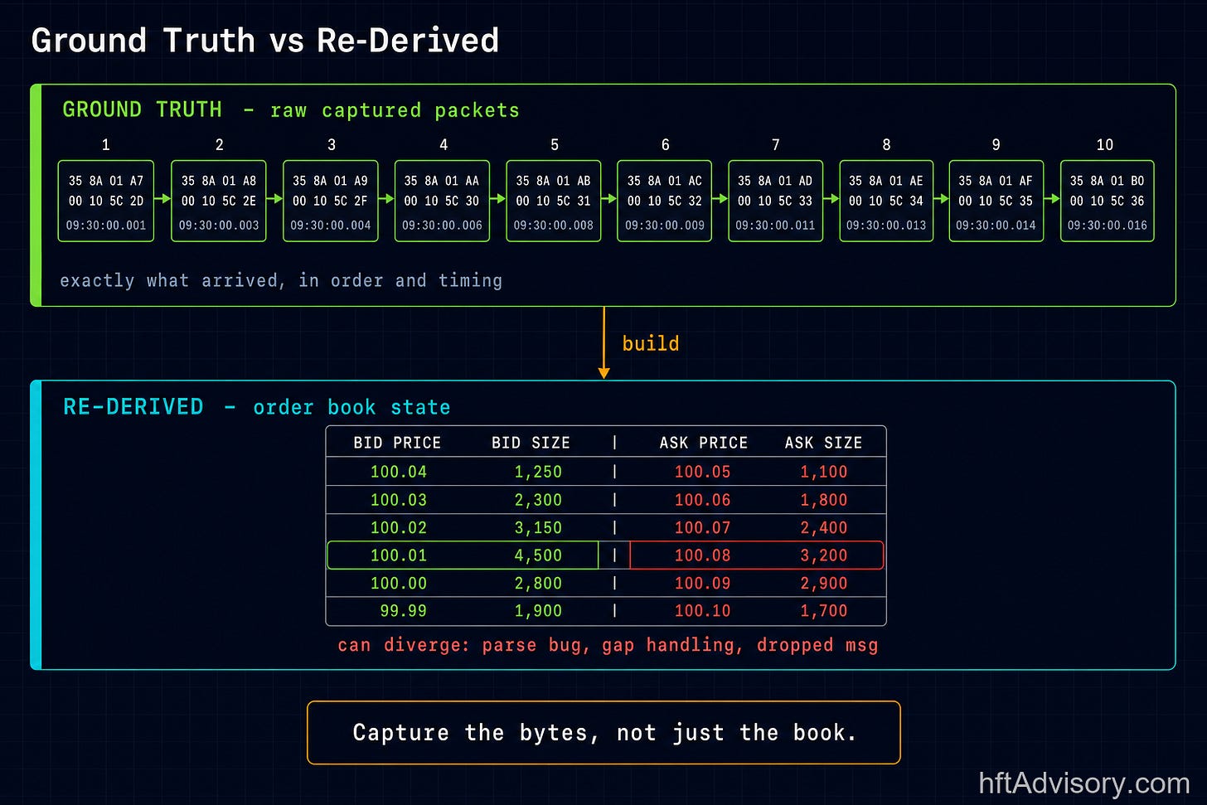
Task: Click caption "exactly what arrived, in order and timing"
Action: pos(281,280)
